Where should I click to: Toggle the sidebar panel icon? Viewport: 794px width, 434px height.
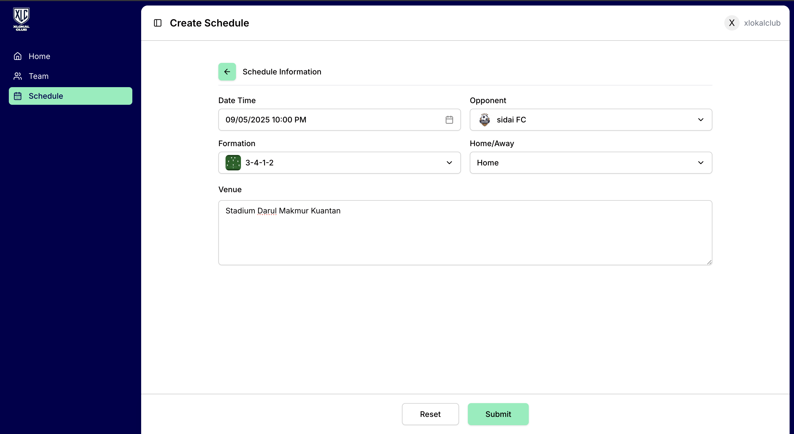tap(157, 23)
